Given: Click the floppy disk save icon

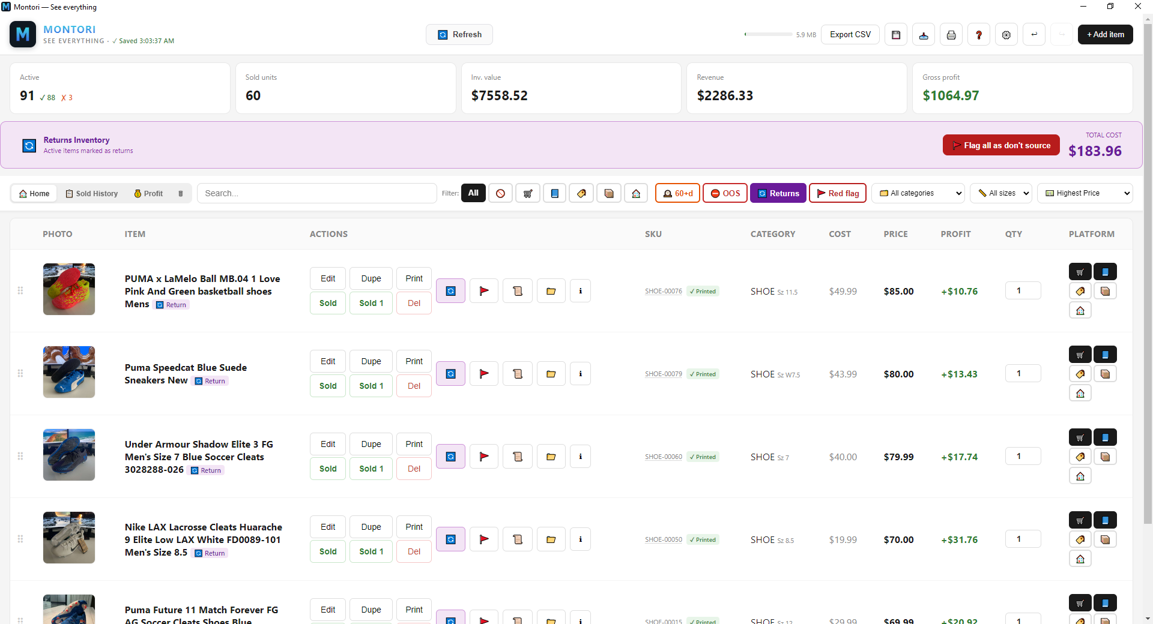Looking at the screenshot, I should pyautogui.click(x=896, y=35).
